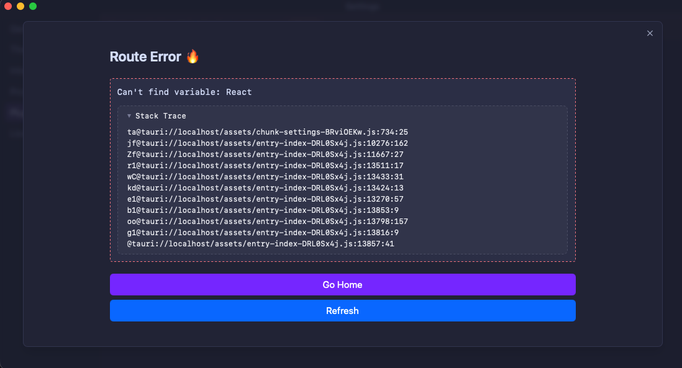Maximize window using the green button
The height and width of the screenshot is (368, 682).
[33, 6]
